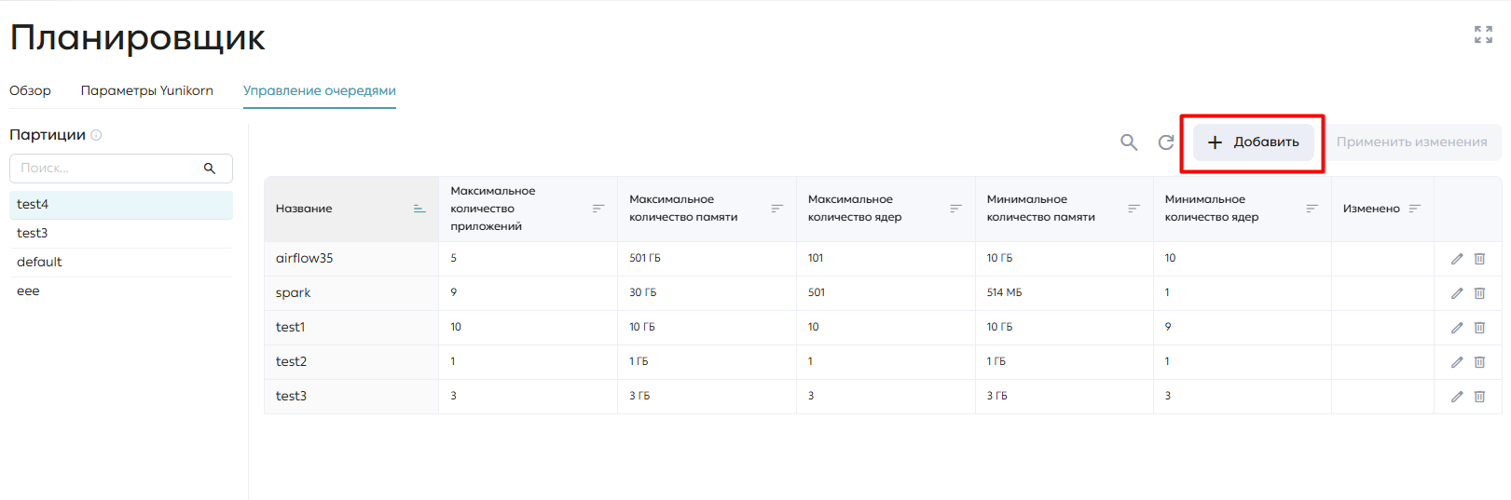
Task: Edit the test1 queue row
Action: point(1457,328)
